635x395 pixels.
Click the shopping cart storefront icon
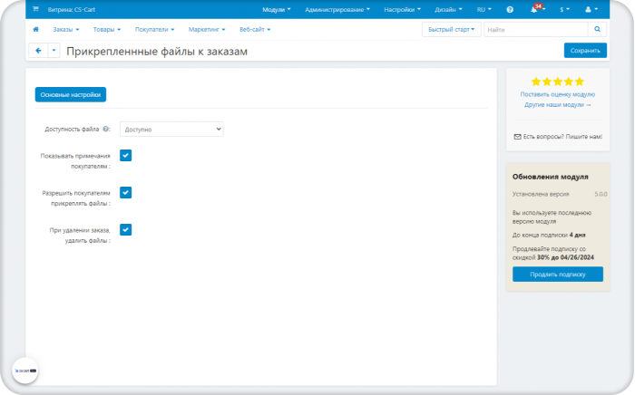(x=35, y=9)
